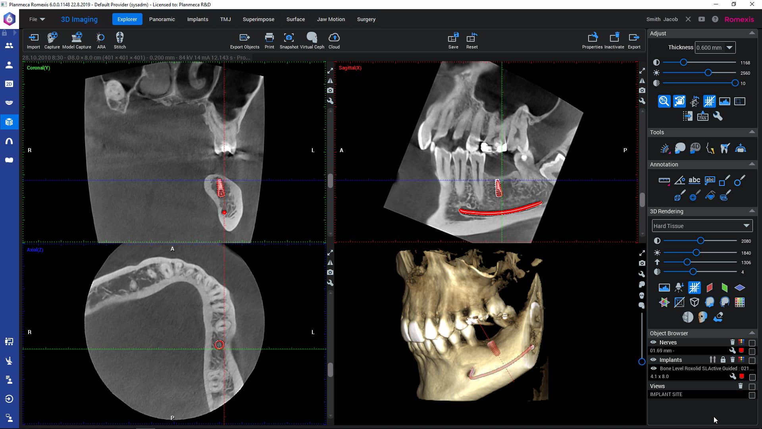Open the Implants menu

198,19
